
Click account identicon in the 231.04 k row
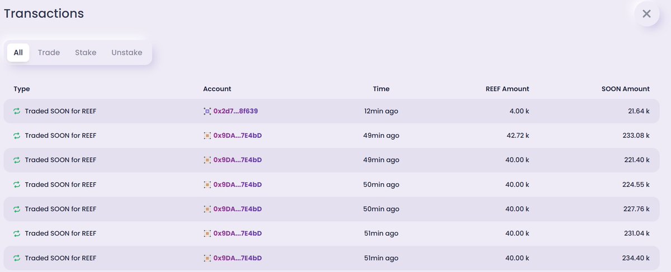point(207,233)
